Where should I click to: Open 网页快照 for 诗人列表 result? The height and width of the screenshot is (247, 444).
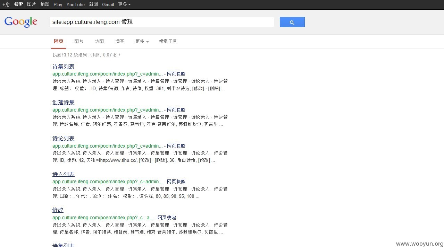[176, 182]
